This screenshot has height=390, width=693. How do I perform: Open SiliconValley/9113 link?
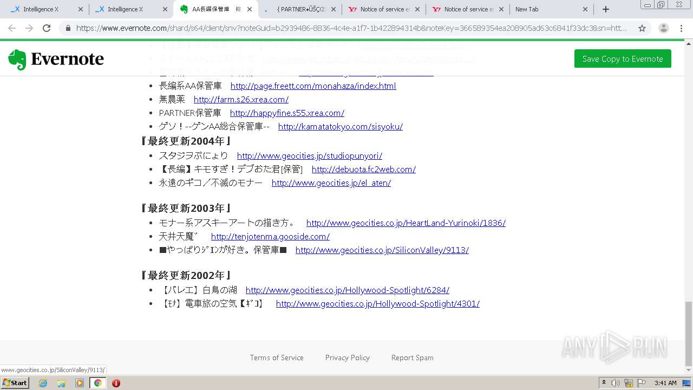coord(382,250)
